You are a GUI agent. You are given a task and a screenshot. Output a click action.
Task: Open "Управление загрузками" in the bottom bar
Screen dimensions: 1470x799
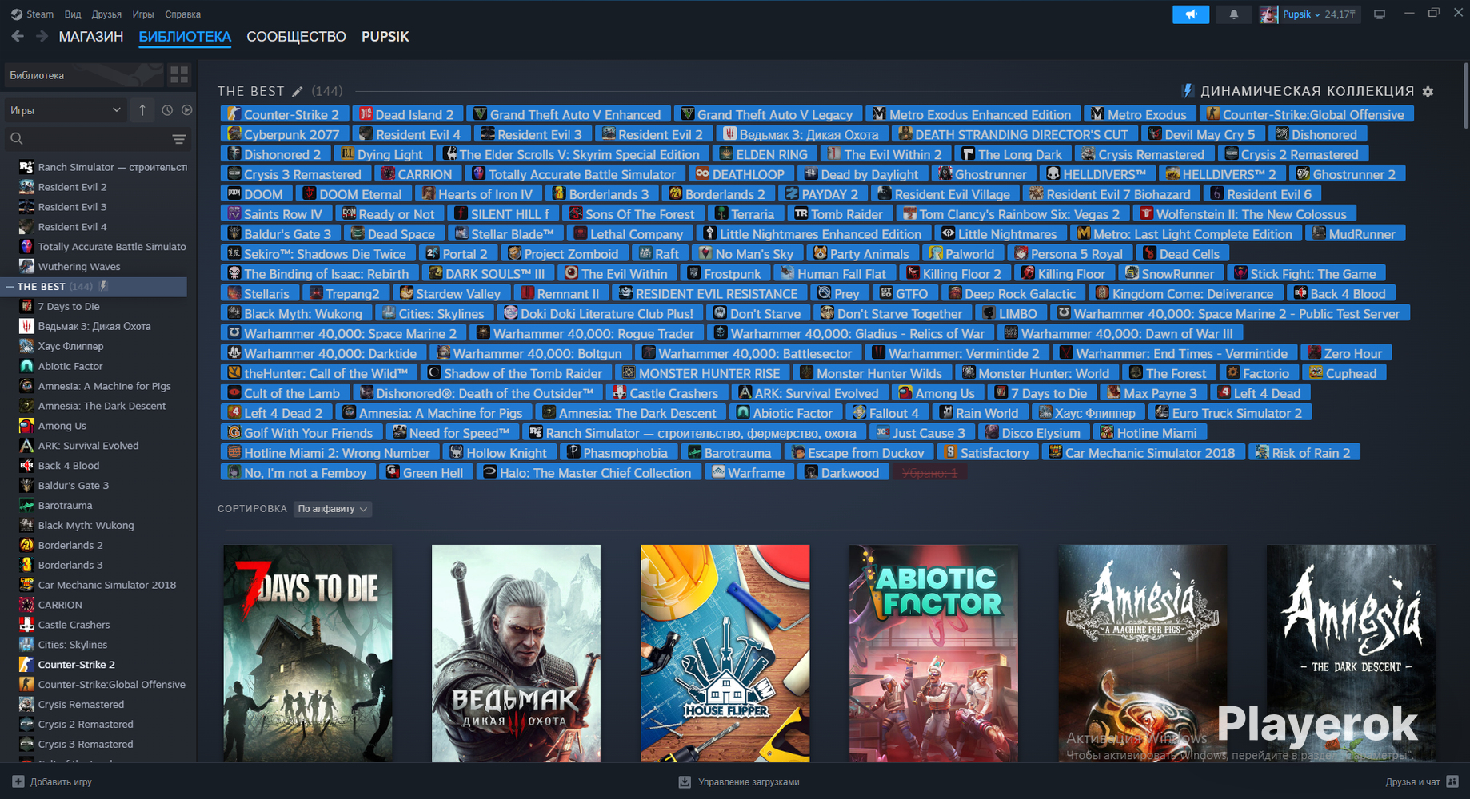(x=739, y=782)
